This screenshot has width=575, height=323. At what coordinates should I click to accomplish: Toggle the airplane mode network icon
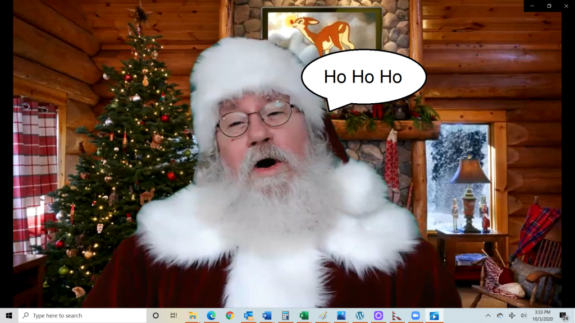coord(512,316)
